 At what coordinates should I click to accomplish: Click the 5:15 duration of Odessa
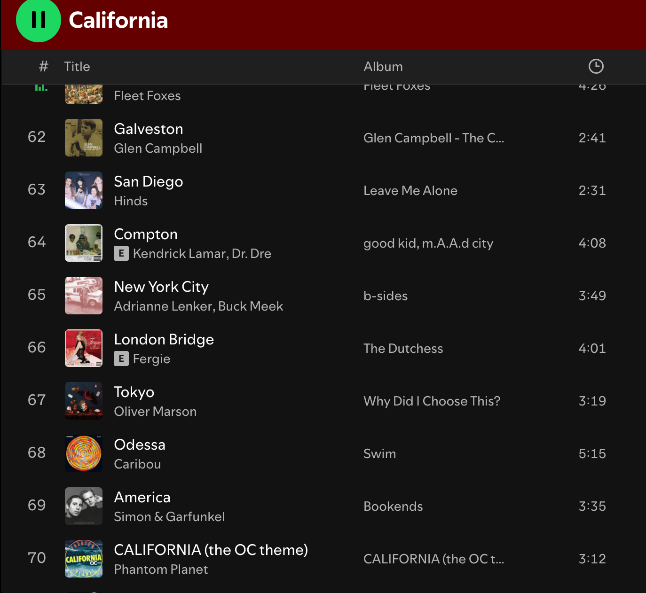(592, 454)
